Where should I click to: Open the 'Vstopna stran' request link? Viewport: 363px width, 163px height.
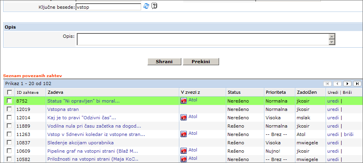[63, 109]
